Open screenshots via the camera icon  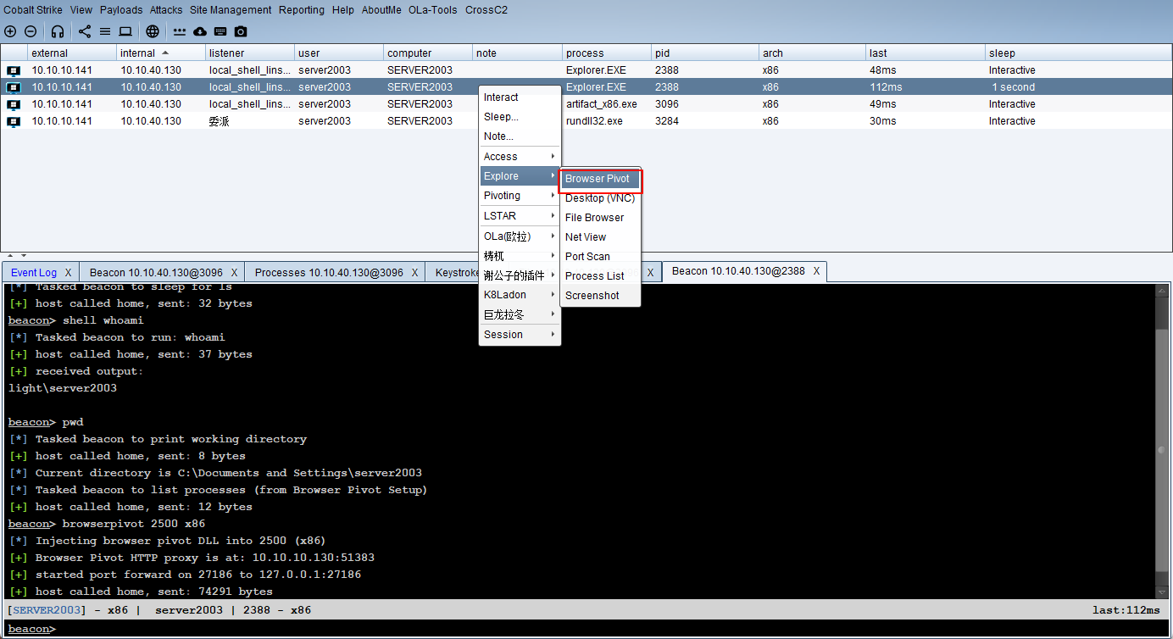[x=241, y=31]
